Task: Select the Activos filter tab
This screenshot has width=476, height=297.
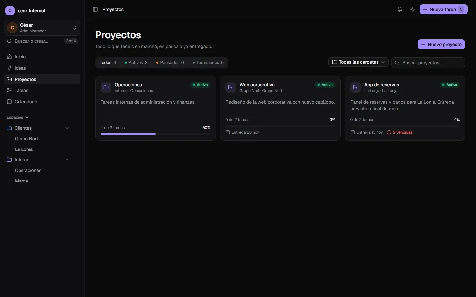Action: pyautogui.click(x=136, y=63)
